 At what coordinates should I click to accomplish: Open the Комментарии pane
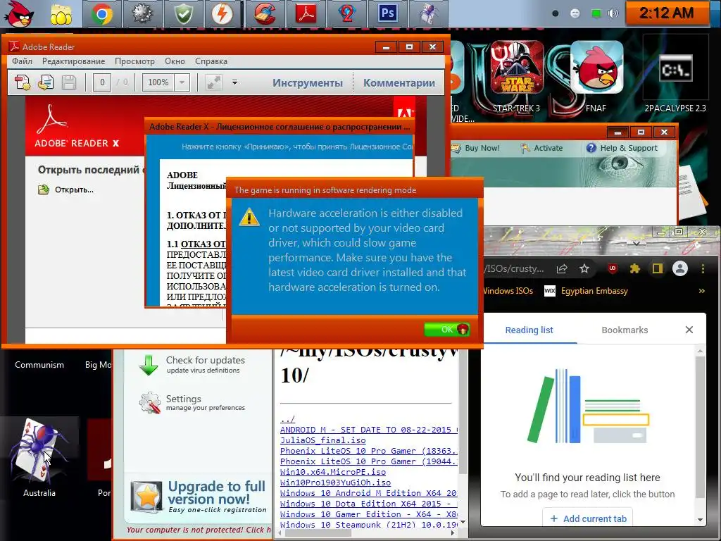point(399,83)
